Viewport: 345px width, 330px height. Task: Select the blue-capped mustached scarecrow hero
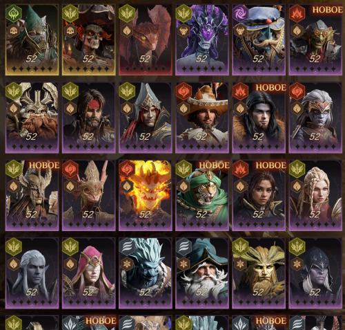point(259,39)
